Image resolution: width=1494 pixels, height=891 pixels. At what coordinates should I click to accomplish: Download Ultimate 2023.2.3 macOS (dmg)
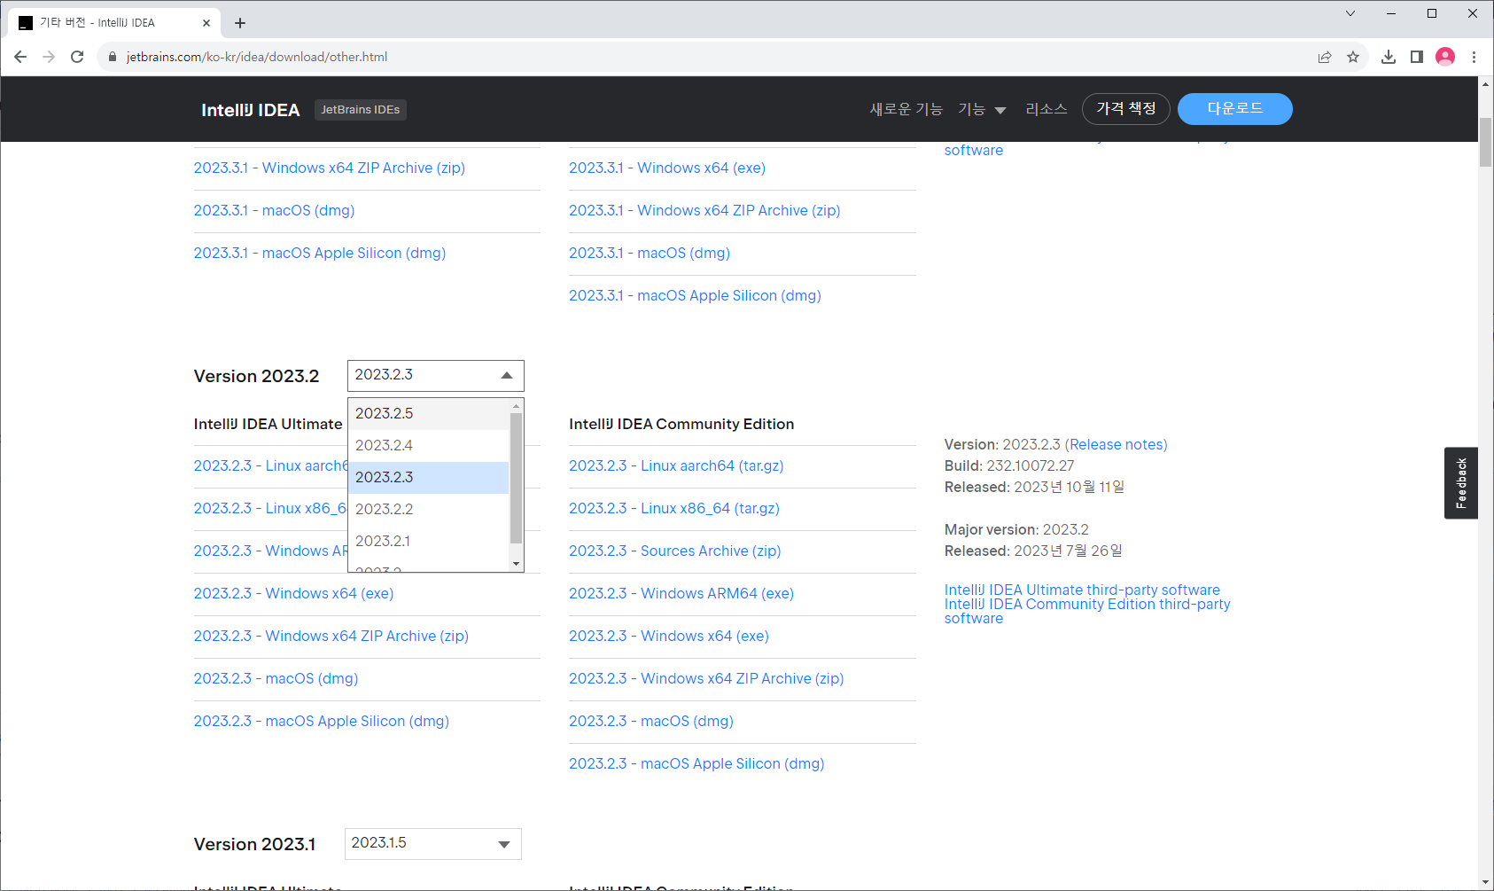[276, 679]
